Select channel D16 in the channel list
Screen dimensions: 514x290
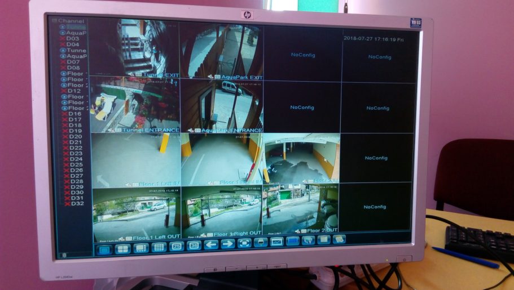(75, 114)
